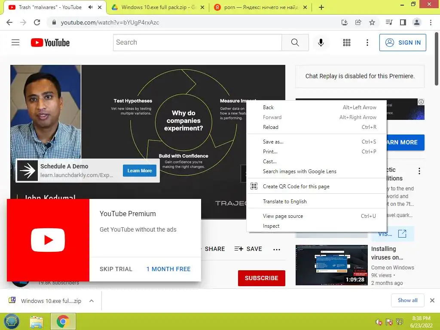Open the Chrome three-dot menu
440x330 pixels.
pos(431,22)
